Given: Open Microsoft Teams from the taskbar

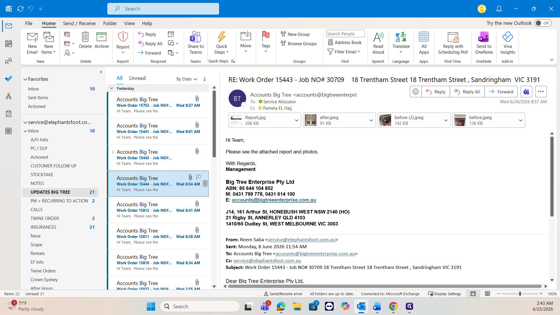Looking at the screenshot, I should (265, 306).
